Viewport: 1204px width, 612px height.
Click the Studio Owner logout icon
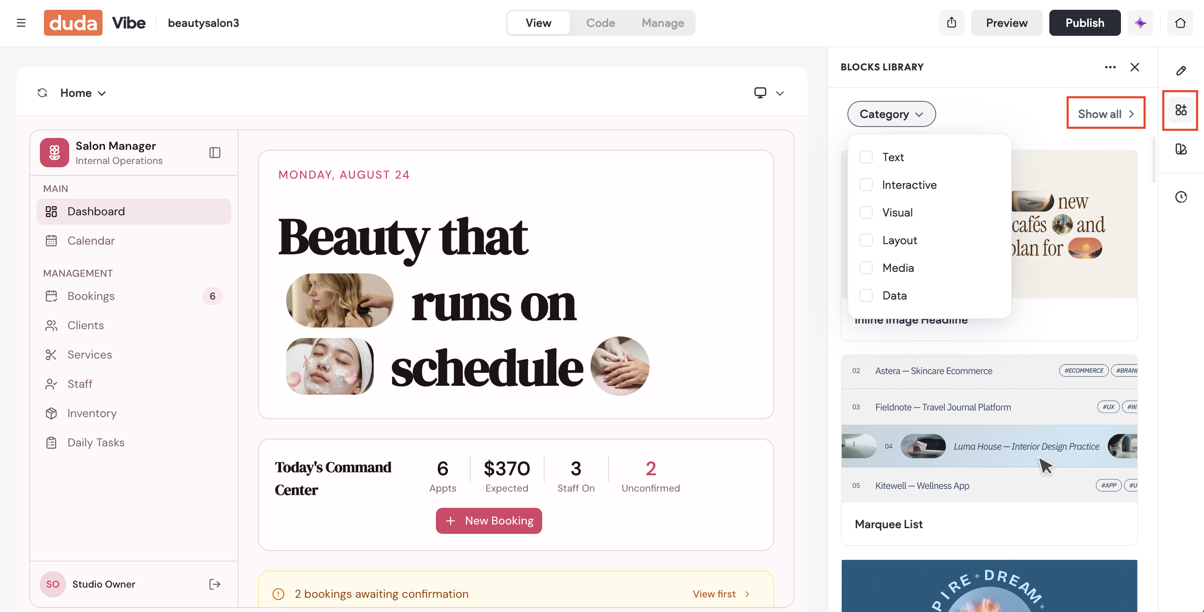(x=215, y=584)
